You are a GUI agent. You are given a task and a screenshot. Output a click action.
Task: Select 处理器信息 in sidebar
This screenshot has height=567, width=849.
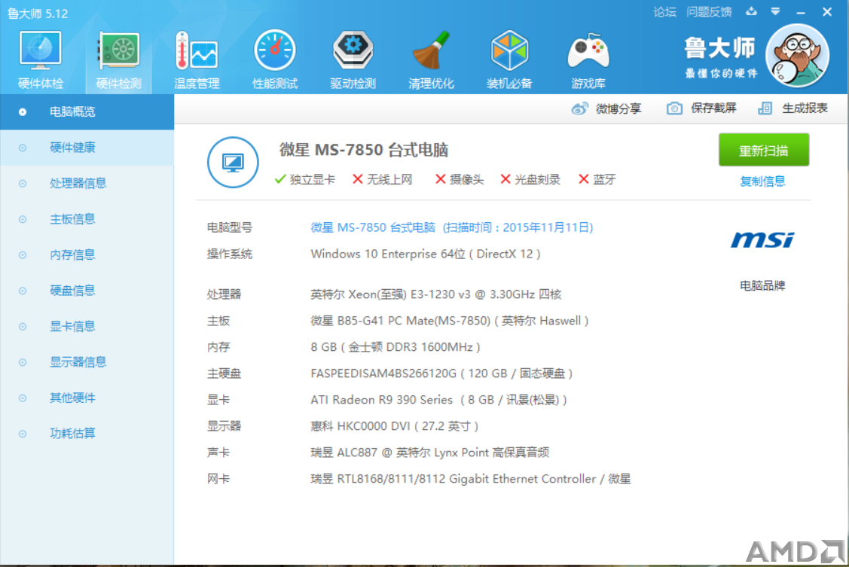point(87,183)
